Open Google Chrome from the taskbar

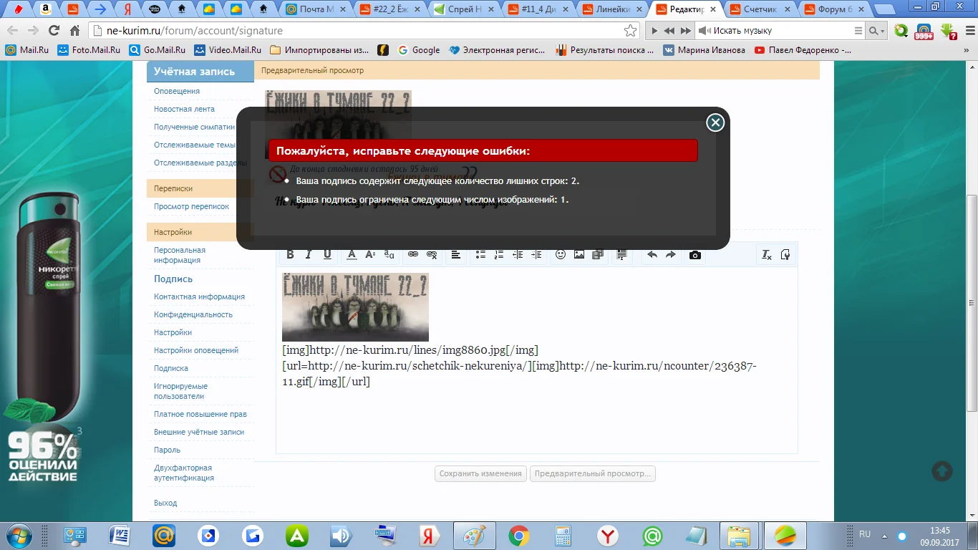point(519,536)
